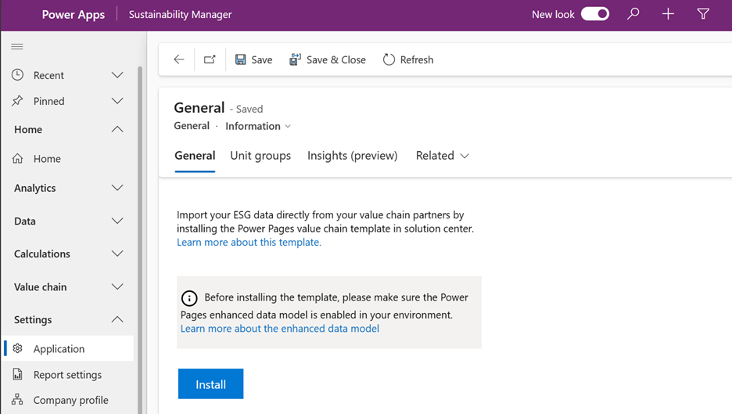This screenshot has width=732, height=414.
Task: Click the Power Apps title
Action: click(x=74, y=15)
